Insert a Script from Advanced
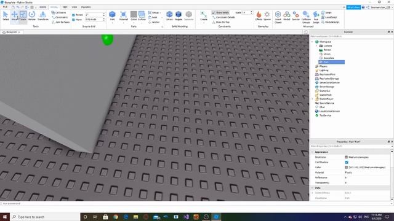 [x=327, y=12]
